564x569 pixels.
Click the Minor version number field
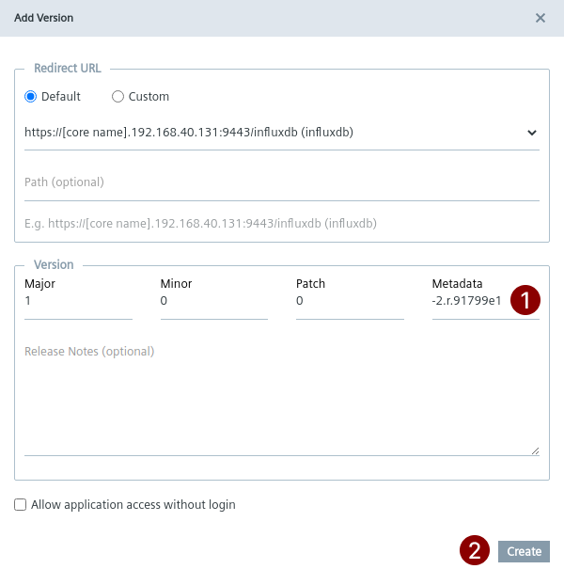click(213, 302)
